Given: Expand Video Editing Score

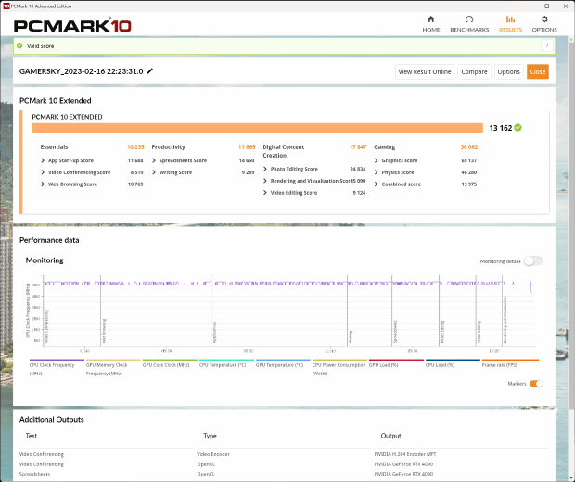Looking at the screenshot, I should click(264, 193).
